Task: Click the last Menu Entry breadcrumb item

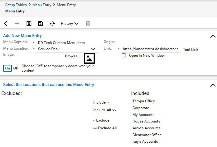Action: tap(66, 5)
